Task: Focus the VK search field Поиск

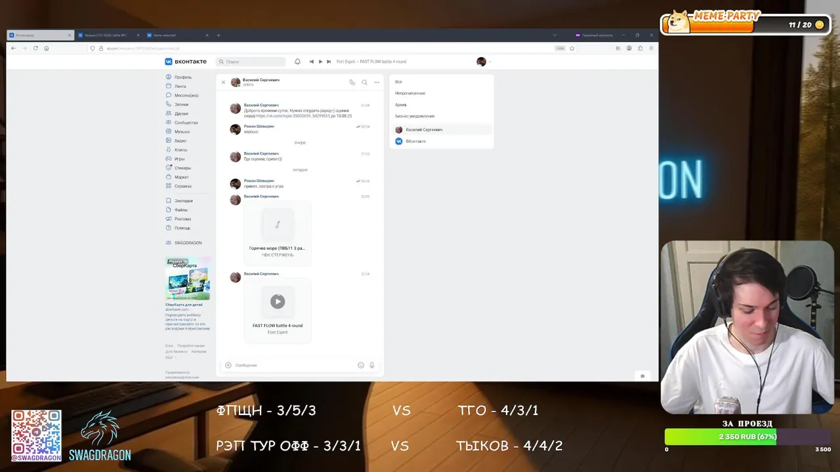Action: point(251,62)
